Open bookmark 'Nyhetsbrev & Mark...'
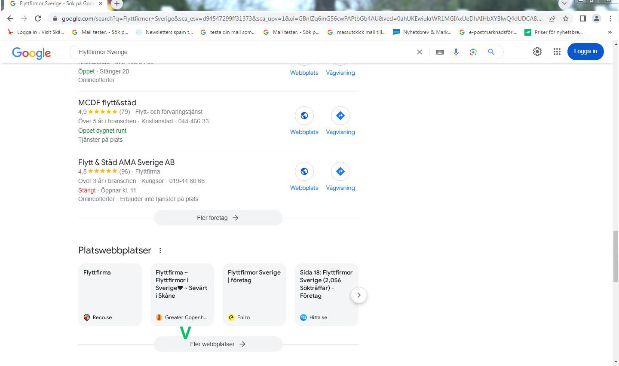 (422, 32)
